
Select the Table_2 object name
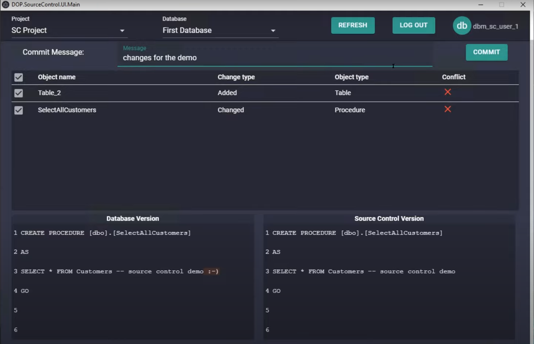[49, 93]
